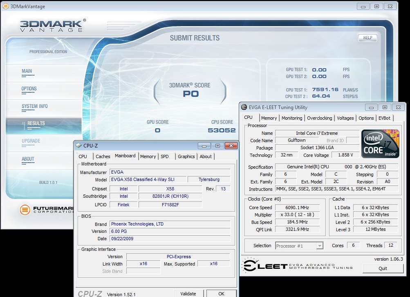Click the 3DMarkVantage title bar icon
Image resolution: width=410 pixels, height=297 pixels.
(5, 6)
